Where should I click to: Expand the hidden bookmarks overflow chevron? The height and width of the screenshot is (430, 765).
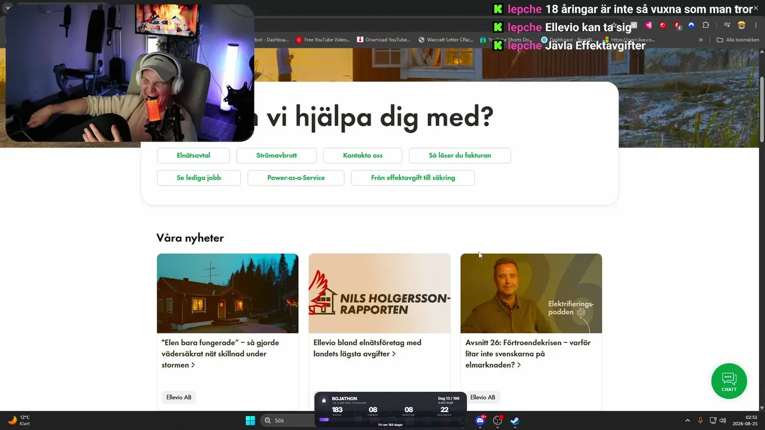[x=701, y=40]
